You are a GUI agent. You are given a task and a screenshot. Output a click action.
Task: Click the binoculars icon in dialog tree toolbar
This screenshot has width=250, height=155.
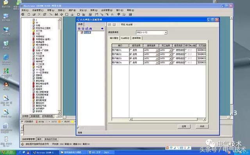91,29
